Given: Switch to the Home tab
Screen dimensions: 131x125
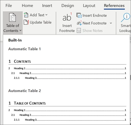Looking at the screenshot, I should (x=27, y=6).
